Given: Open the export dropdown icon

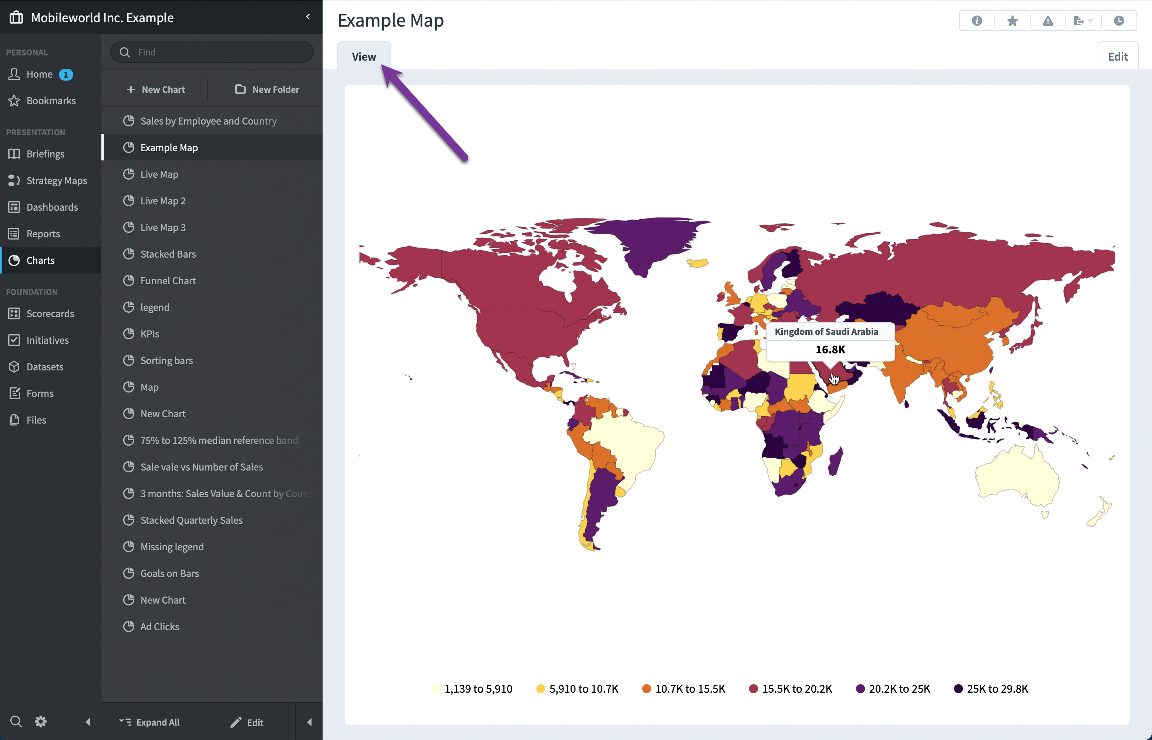Looking at the screenshot, I should [x=1083, y=21].
